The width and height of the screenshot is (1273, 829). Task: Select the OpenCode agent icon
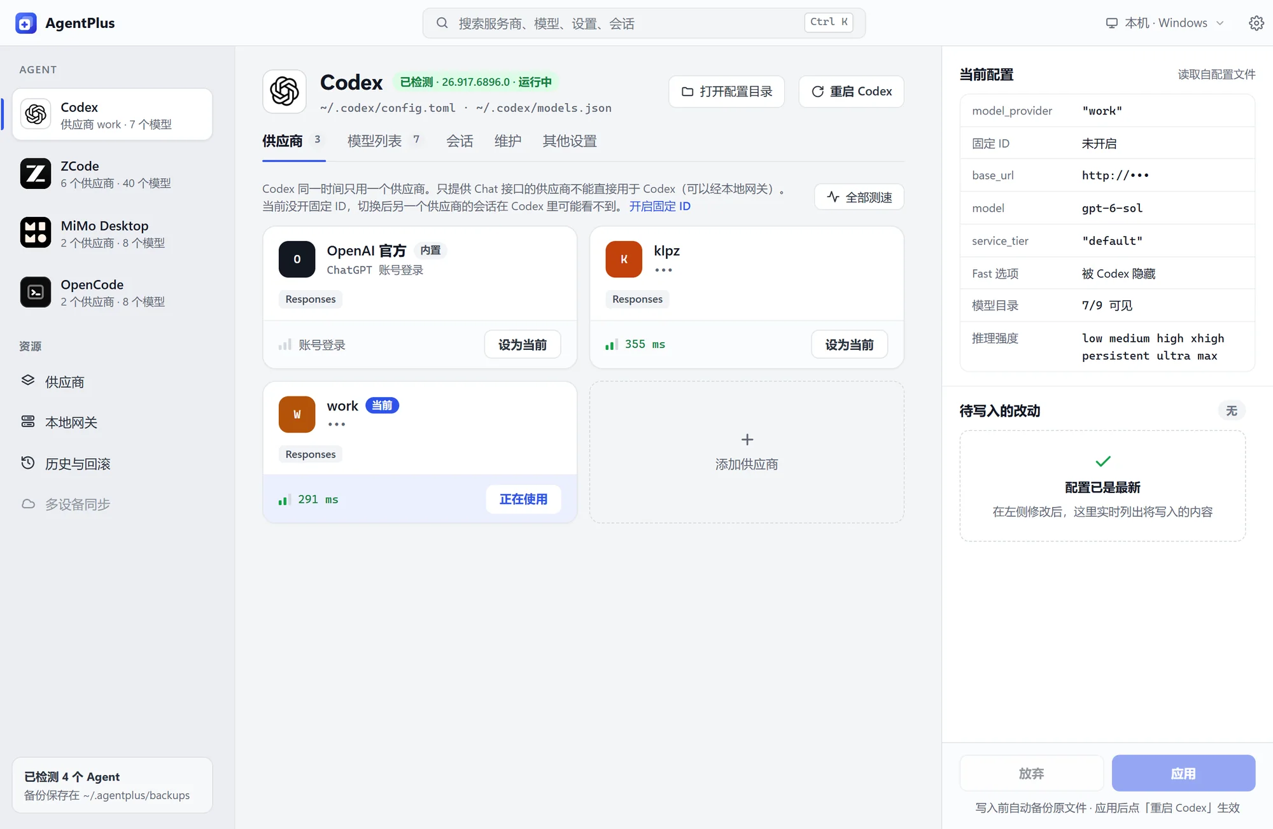tap(36, 292)
